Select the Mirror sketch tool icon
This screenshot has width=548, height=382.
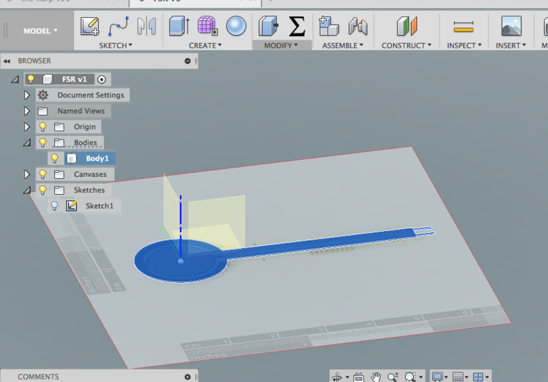point(147,26)
